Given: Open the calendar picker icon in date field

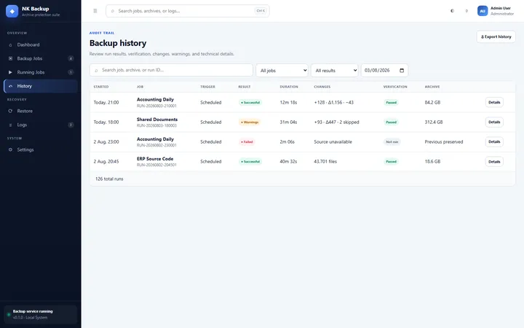Looking at the screenshot, I should 402,70.
